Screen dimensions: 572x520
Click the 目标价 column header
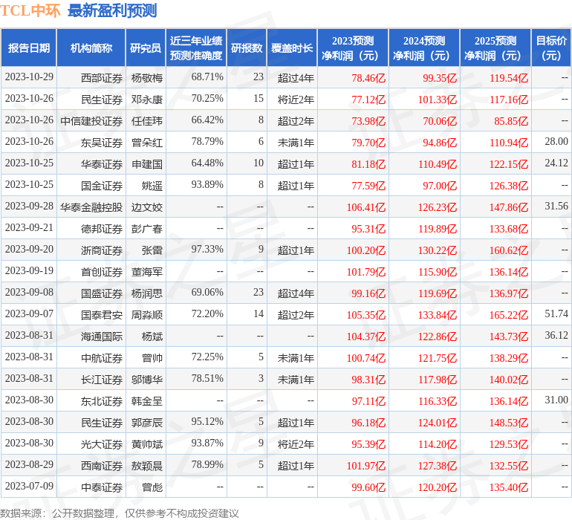point(551,48)
